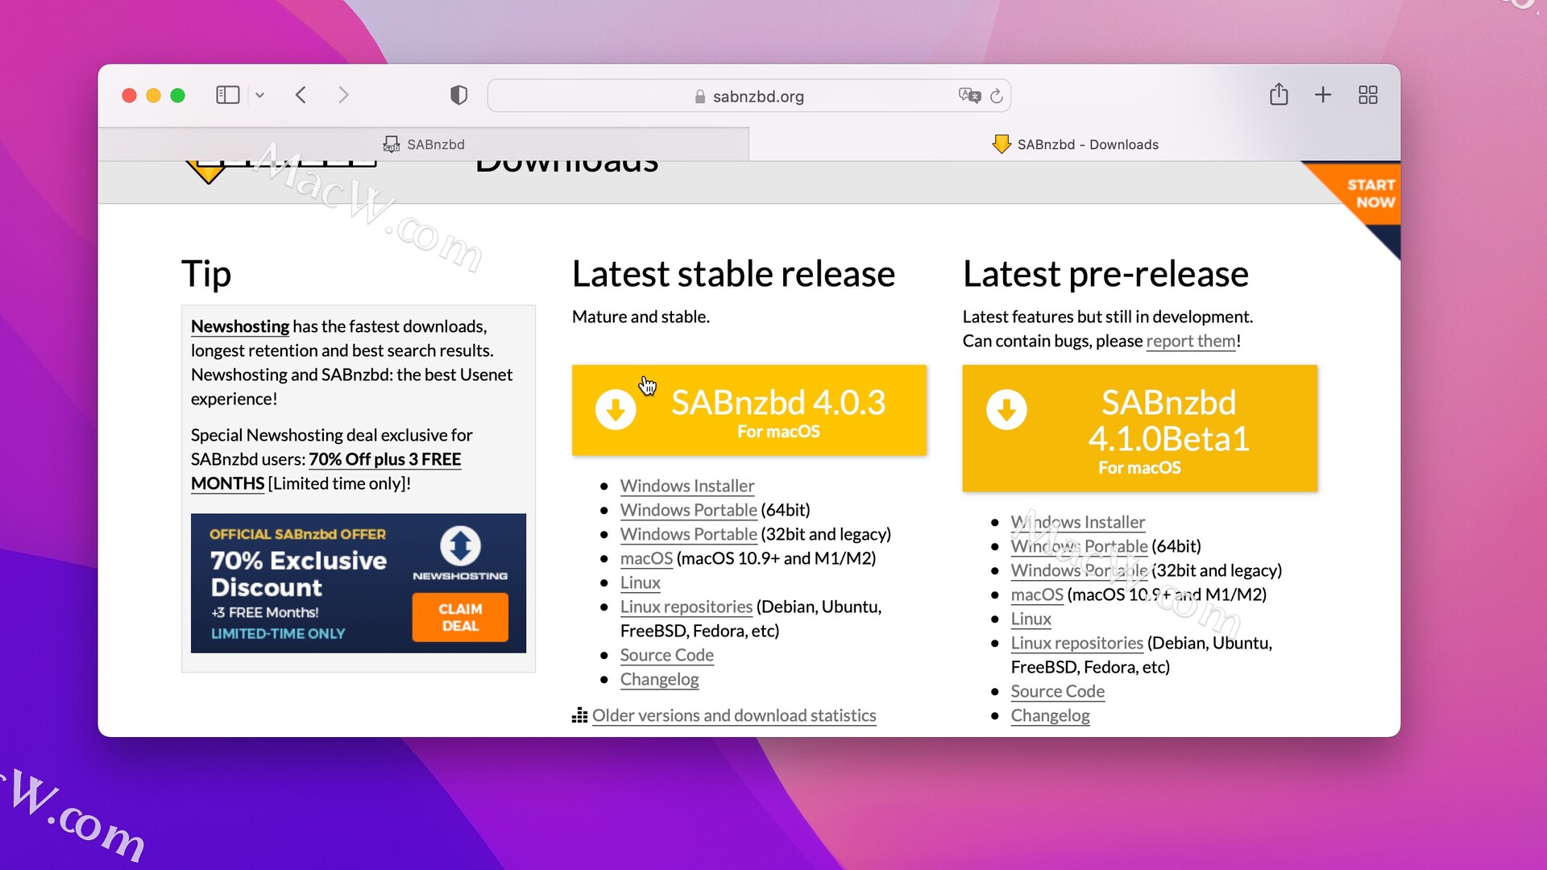Open the 70% Off plus 3 FREE MONTHS link
The height and width of the screenshot is (870, 1547).
coord(326,471)
